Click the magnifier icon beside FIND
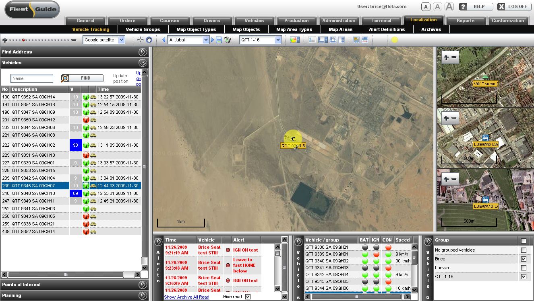The width and height of the screenshot is (534, 301). pos(65,78)
